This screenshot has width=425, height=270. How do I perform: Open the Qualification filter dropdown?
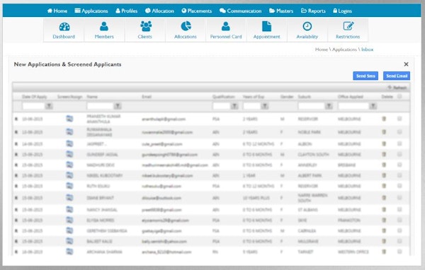click(234, 106)
